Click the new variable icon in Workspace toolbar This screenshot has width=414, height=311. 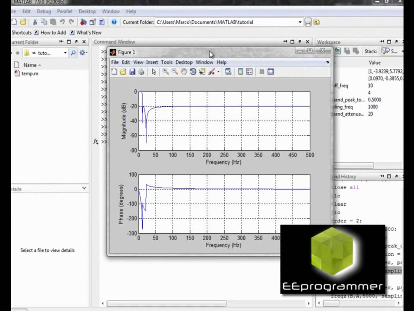(x=338, y=51)
